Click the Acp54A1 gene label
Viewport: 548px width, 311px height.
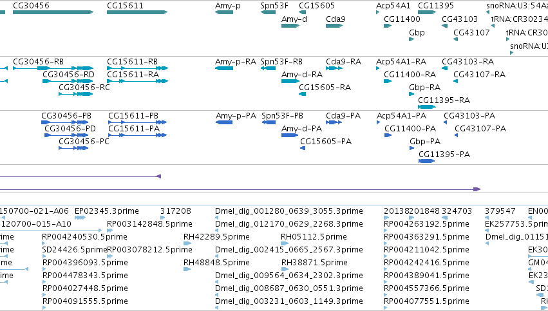point(393,6)
